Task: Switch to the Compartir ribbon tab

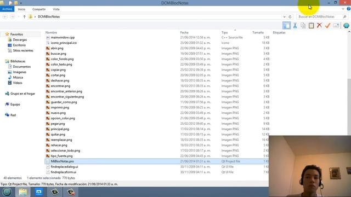Action: 39,9
